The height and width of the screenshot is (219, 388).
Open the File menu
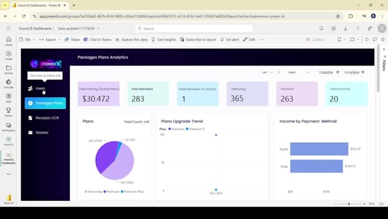(27, 39)
